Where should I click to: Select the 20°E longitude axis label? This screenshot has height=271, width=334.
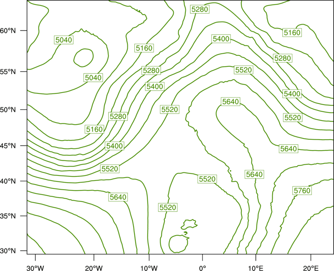(x=311, y=268)
